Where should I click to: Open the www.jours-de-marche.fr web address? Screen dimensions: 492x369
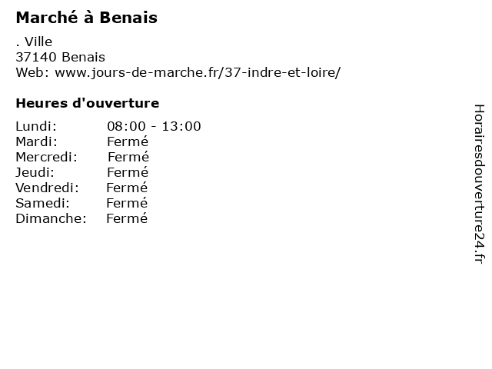(198, 72)
